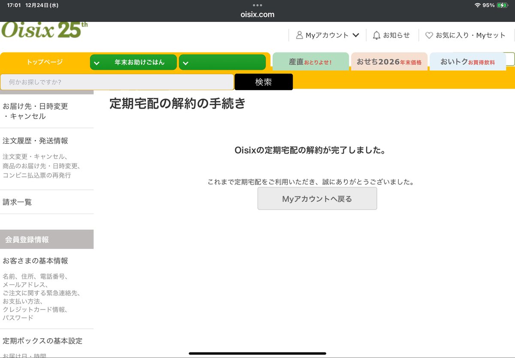
Task: Click the 会員登録情報 section header
Action: coord(47,239)
